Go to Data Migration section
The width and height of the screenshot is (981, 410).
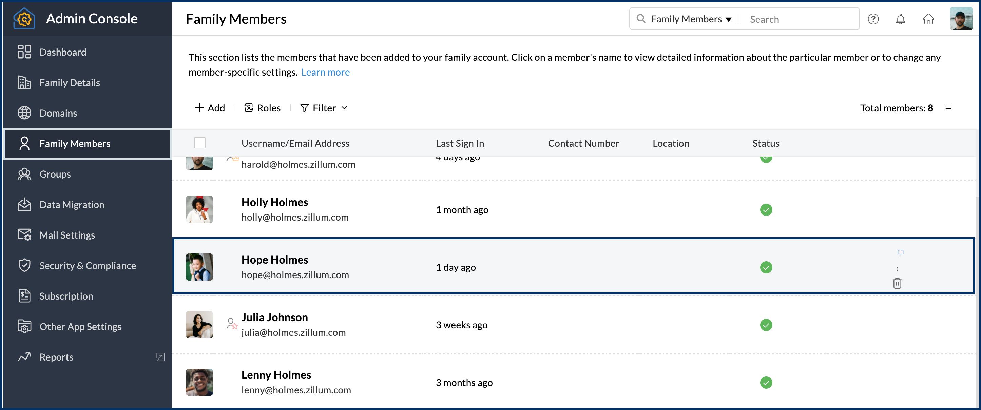(x=72, y=205)
